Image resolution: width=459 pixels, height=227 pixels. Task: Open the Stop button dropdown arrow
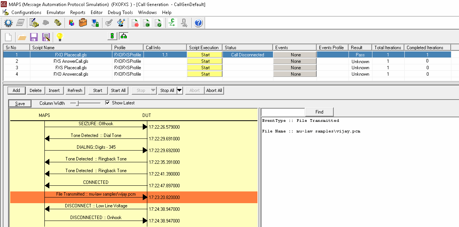tap(153, 90)
